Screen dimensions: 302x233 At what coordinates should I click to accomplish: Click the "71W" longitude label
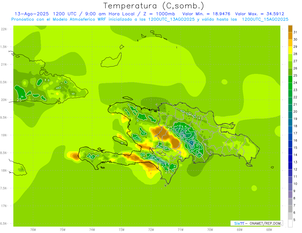[180, 230]
